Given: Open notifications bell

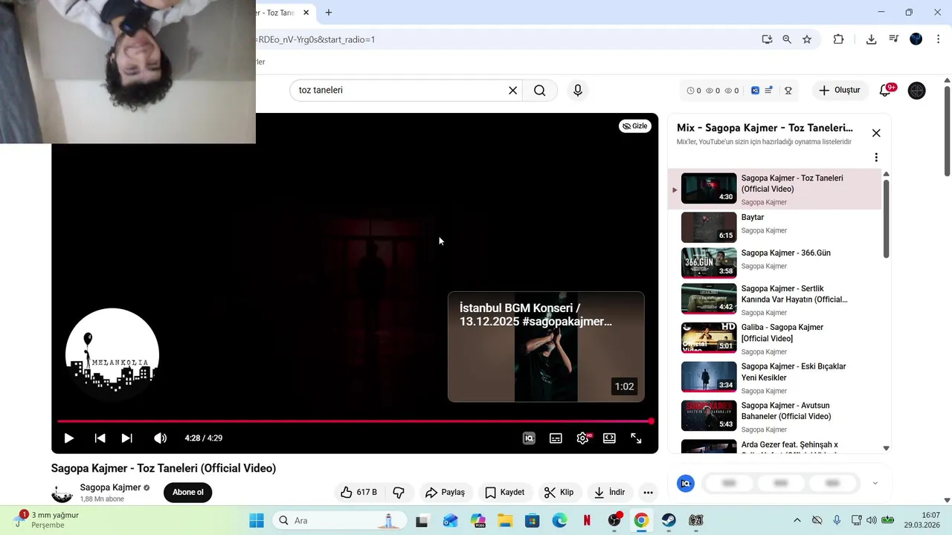Looking at the screenshot, I should 885,91.
